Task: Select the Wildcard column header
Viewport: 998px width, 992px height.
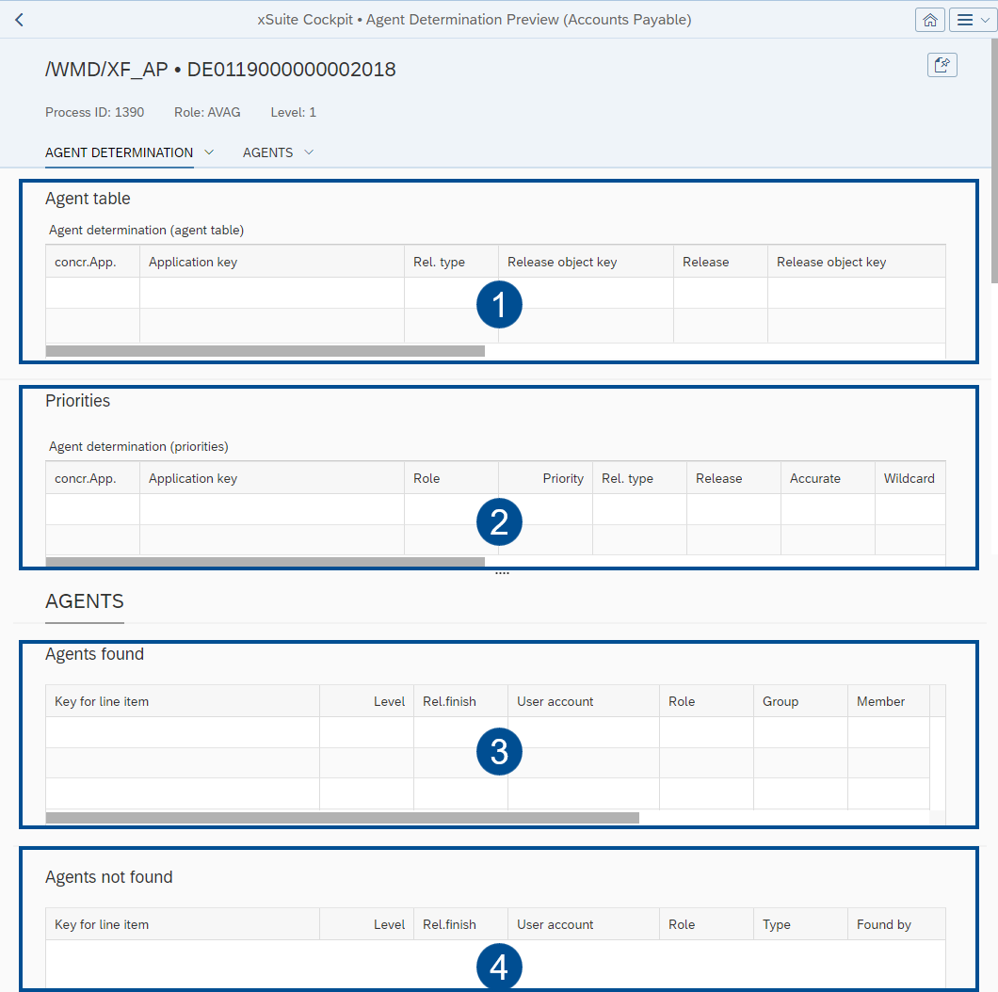Action: click(x=909, y=478)
